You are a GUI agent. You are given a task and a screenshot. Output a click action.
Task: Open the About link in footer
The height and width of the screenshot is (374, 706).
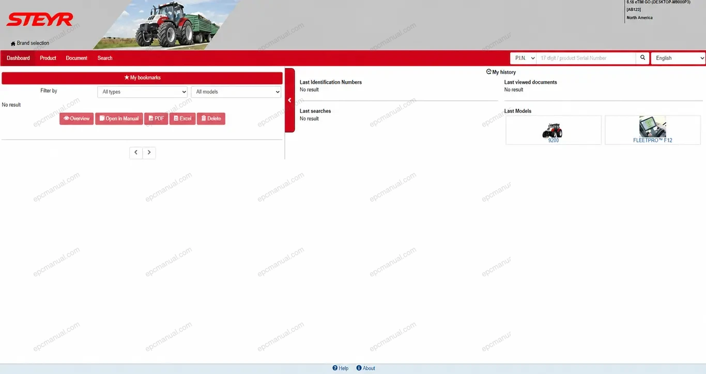pyautogui.click(x=366, y=368)
